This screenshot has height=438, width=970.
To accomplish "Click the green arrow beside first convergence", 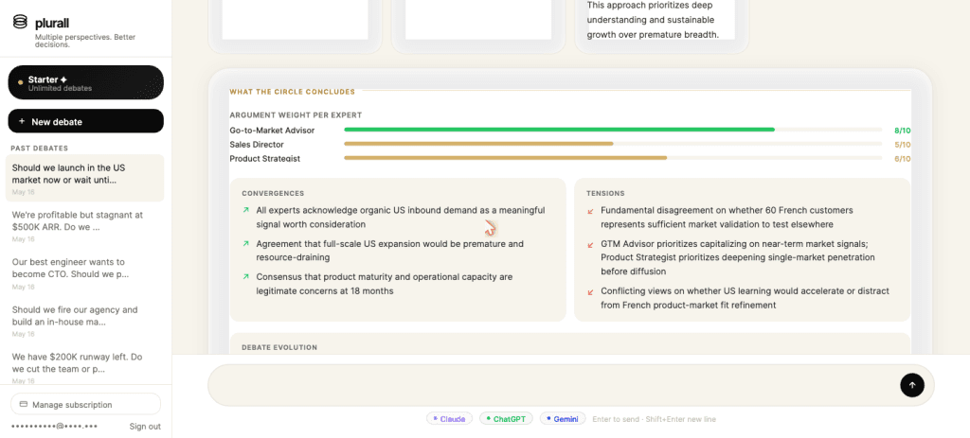I will pyautogui.click(x=246, y=211).
